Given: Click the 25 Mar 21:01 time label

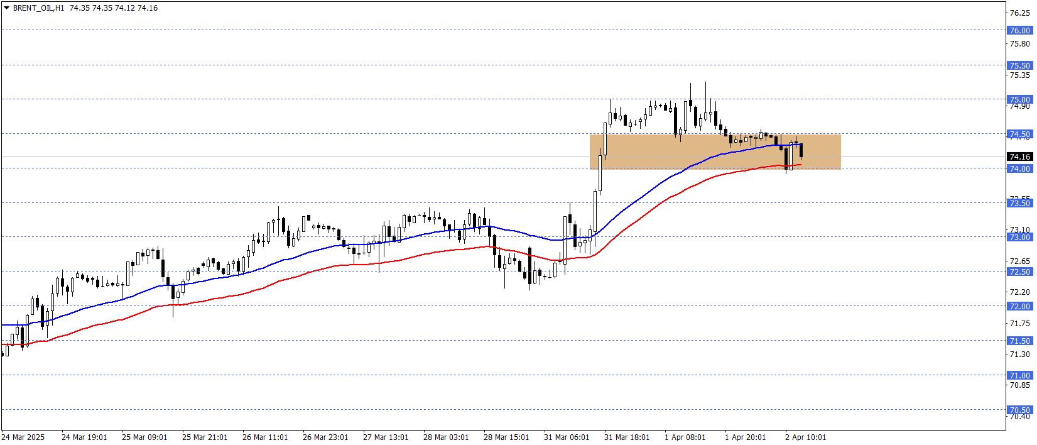Looking at the screenshot, I should click(205, 437).
